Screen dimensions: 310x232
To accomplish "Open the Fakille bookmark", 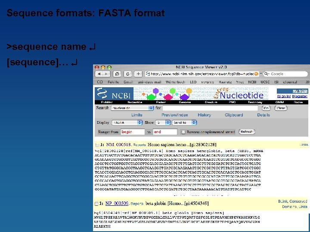I will pyautogui.click(x=113, y=82).
